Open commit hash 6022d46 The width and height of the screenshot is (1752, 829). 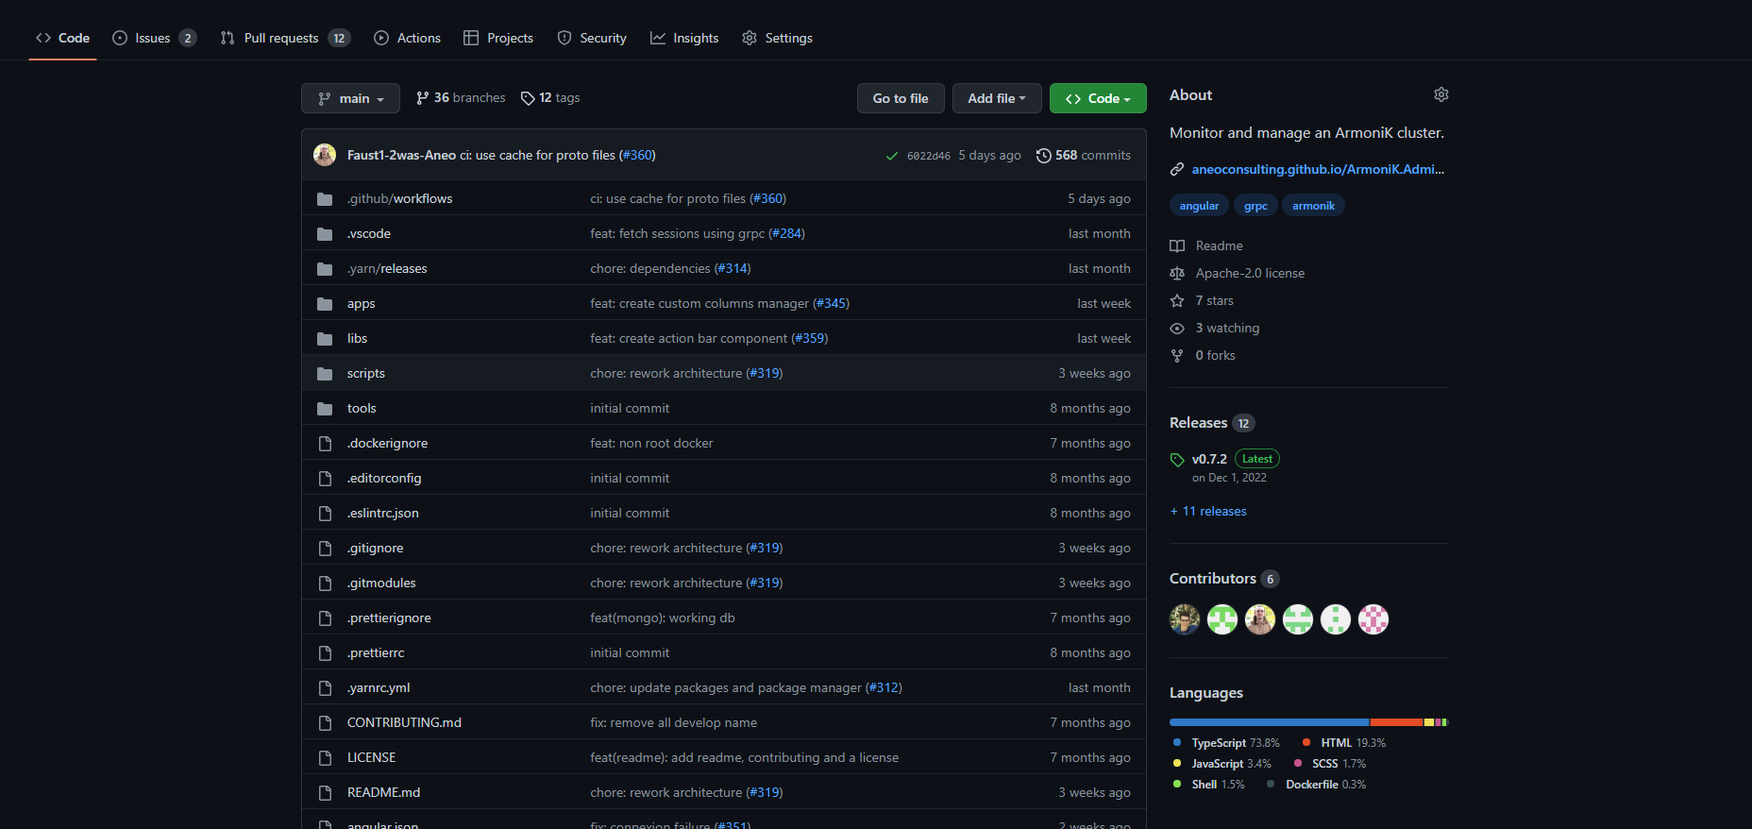929,156
